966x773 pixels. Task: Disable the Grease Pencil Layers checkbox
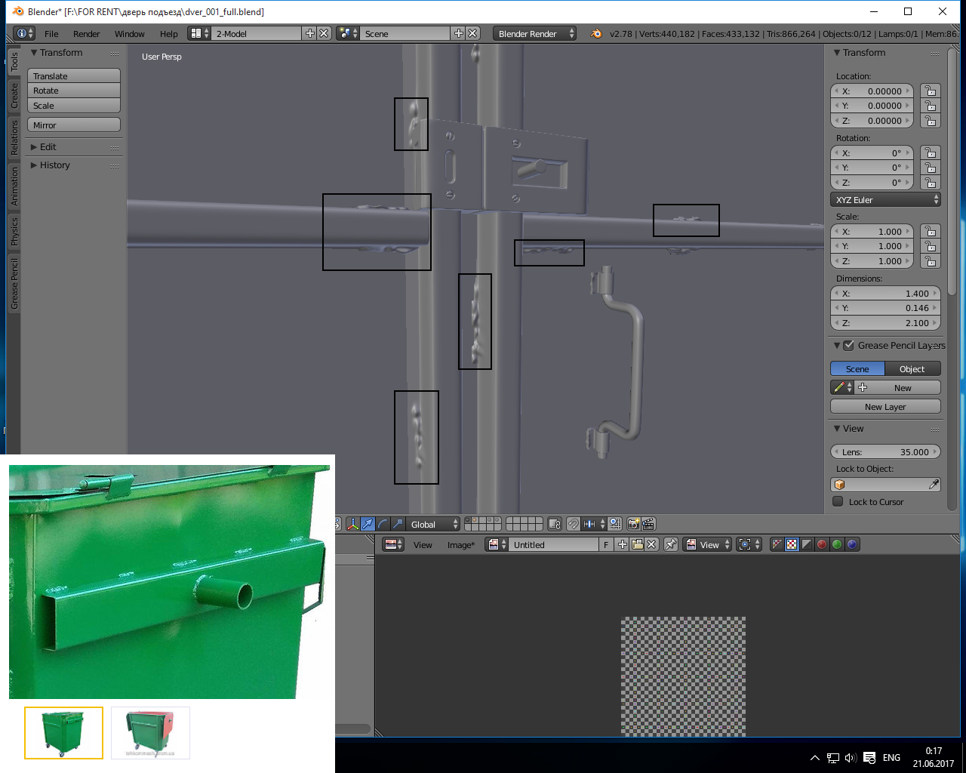pos(848,346)
